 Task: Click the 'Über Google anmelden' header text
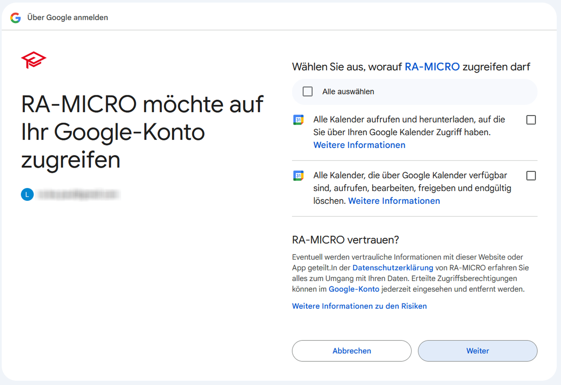coord(67,18)
